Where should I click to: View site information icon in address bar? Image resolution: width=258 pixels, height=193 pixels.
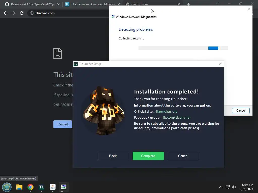pos(32,13)
